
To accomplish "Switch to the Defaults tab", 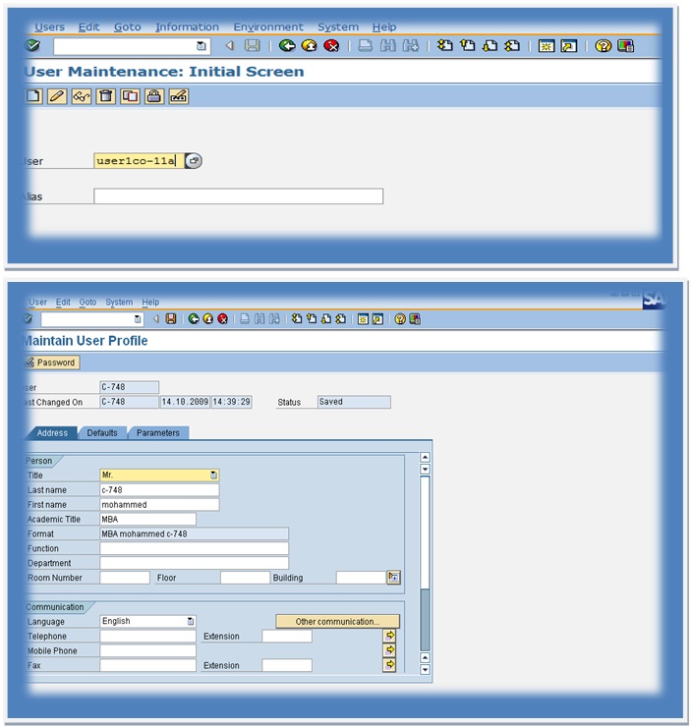I will pos(101,433).
